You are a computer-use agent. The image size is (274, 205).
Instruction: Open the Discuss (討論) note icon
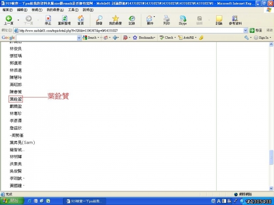(219, 20)
